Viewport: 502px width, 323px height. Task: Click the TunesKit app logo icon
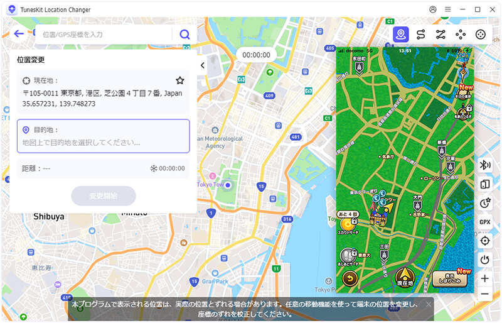click(12, 9)
